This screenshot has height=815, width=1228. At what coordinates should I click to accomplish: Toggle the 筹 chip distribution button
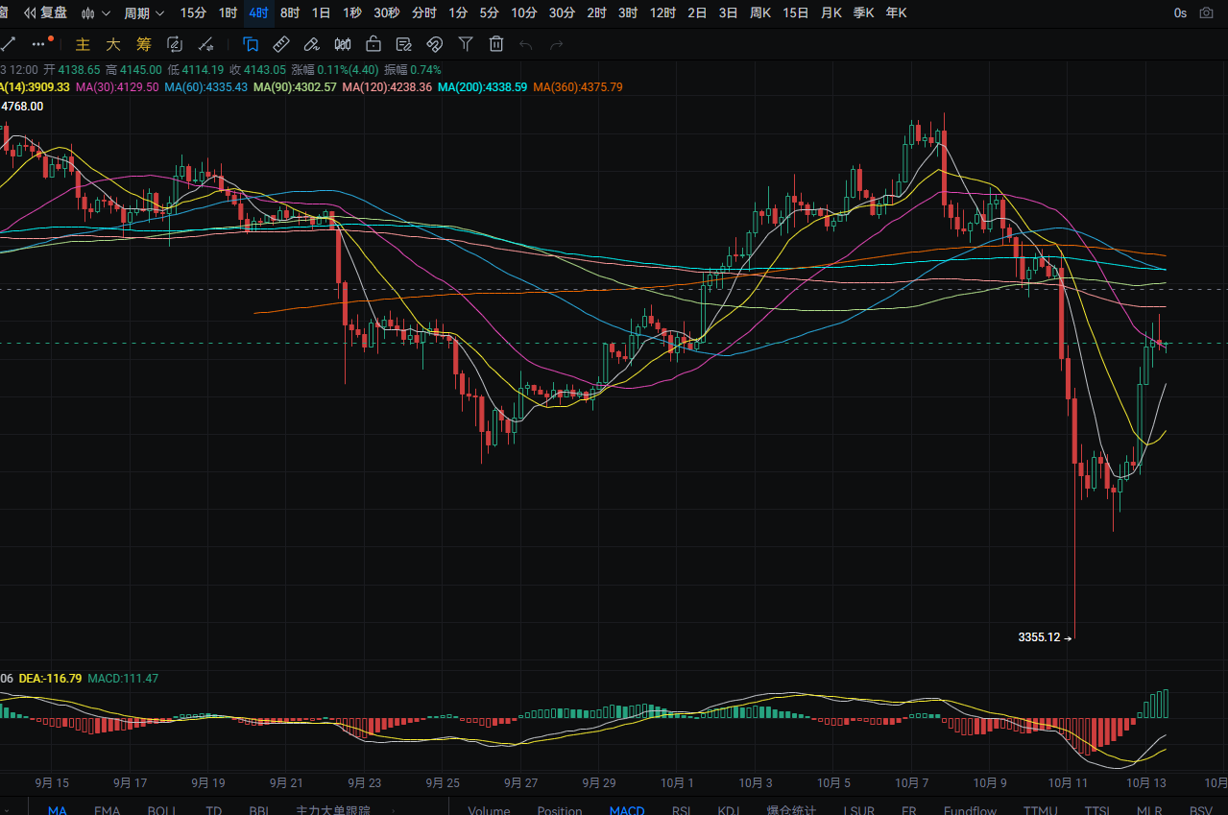144,44
